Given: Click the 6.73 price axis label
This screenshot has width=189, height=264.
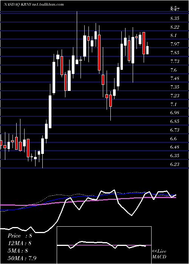Looking at the screenshot, I should (175, 130).
